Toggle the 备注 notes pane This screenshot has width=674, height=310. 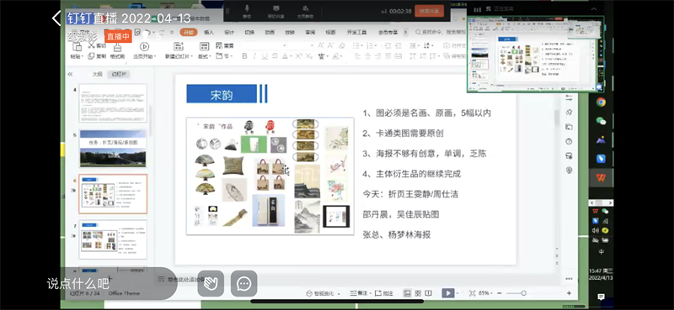[360, 293]
